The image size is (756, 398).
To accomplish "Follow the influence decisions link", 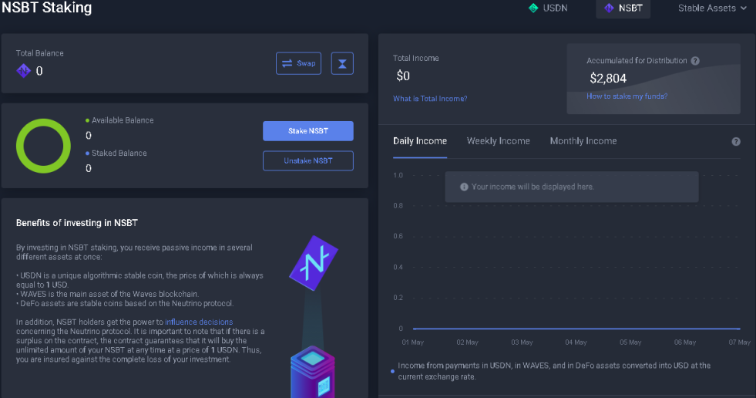I will [x=199, y=322].
